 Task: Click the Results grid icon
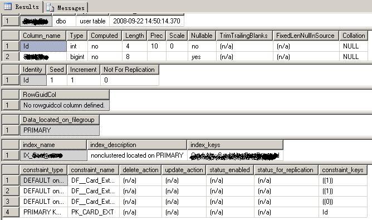8,7
